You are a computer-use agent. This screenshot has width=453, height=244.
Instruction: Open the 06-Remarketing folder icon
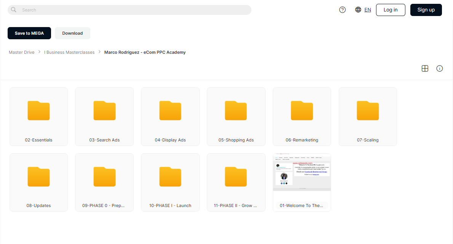point(302,111)
